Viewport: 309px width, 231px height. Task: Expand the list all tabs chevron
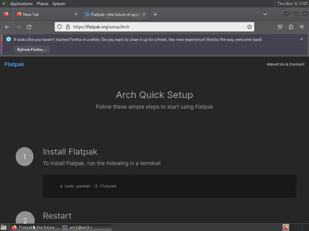click(265, 14)
